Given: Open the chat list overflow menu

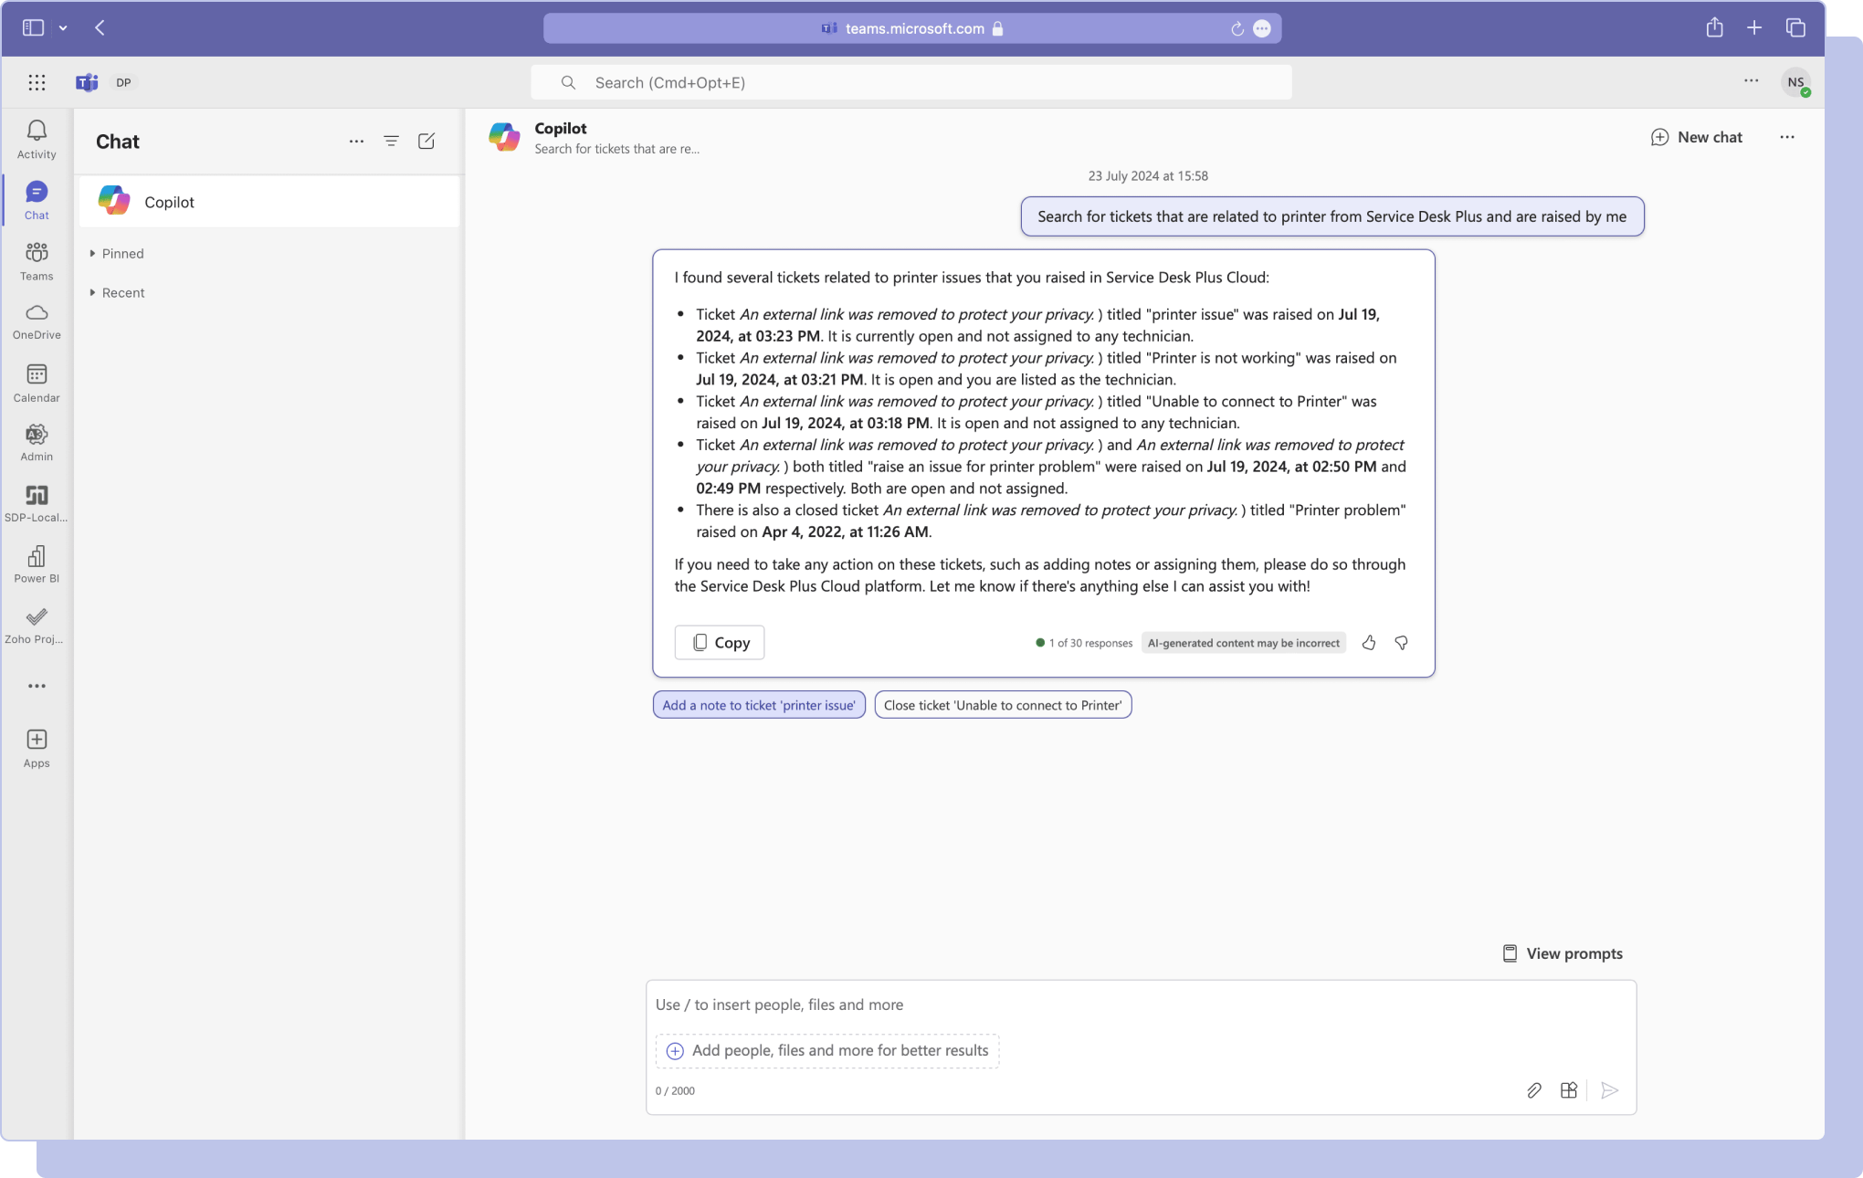Looking at the screenshot, I should tap(355, 141).
